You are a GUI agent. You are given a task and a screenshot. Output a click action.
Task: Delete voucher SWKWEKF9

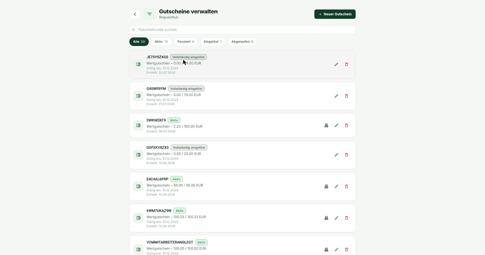pyautogui.click(x=346, y=125)
